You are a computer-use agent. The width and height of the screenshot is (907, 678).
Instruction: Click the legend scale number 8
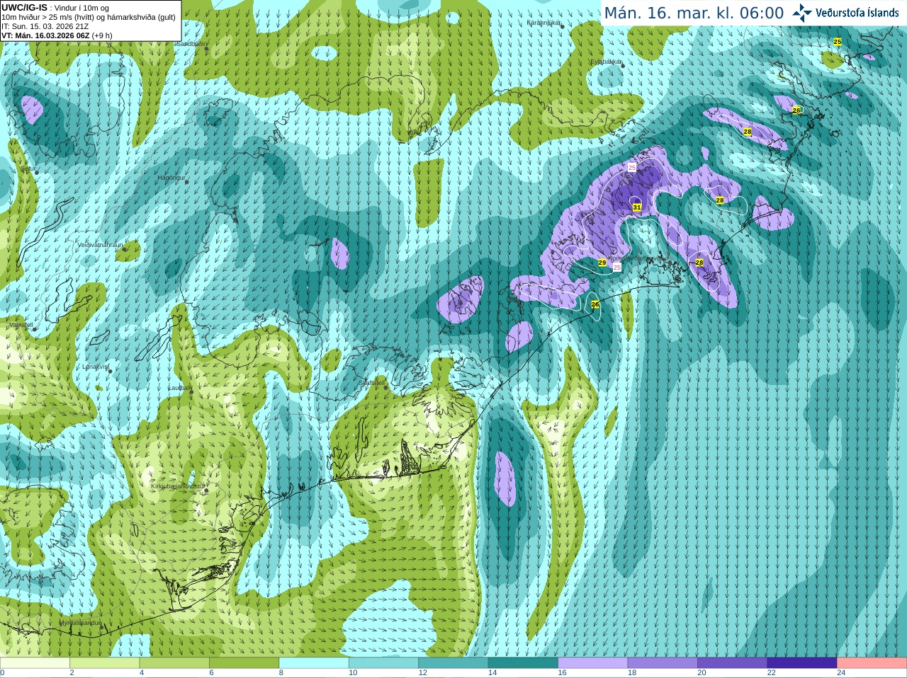[281, 673]
